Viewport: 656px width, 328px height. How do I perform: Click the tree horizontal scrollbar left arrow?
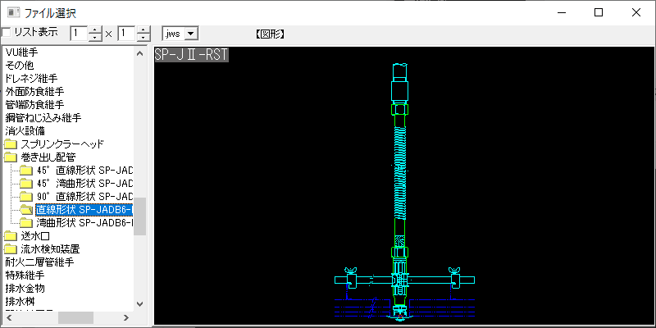10,317
